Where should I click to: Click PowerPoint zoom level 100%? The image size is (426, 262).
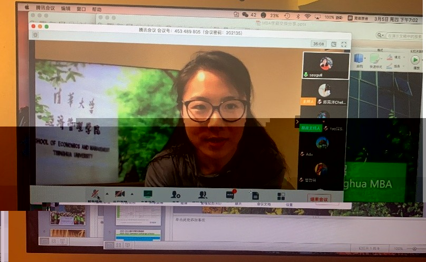coord(398,248)
